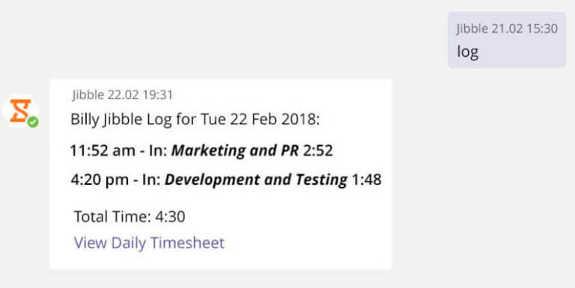Image resolution: width=575 pixels, height=288 pixels.
Task: Click the 'Billy Jibble Log' heading line
Action: point(195,120)
